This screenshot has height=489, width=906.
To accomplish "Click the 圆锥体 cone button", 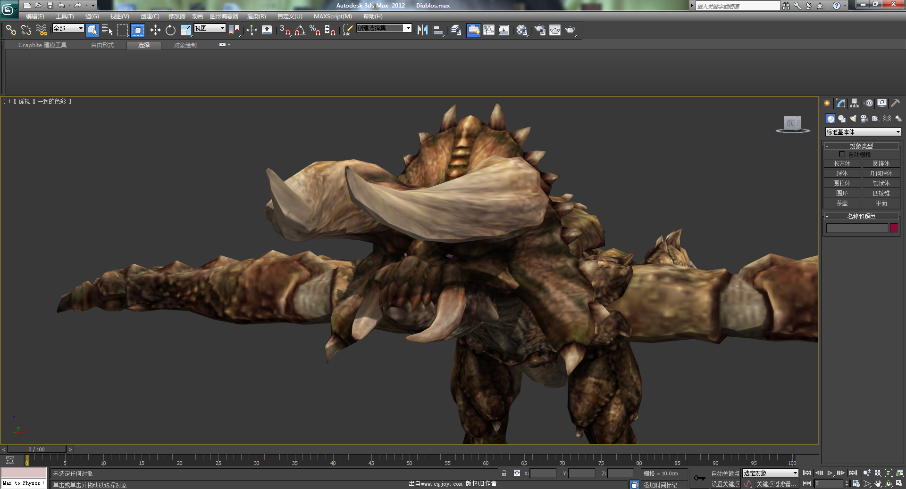I will click(x=881, y=163).
